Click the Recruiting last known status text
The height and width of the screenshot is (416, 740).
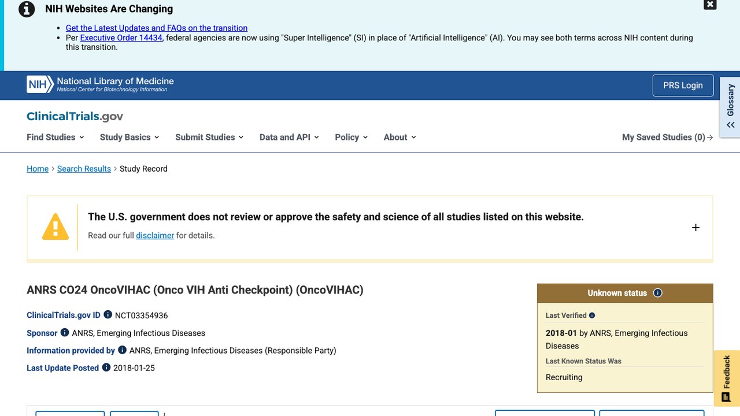[x=564, y=377]
